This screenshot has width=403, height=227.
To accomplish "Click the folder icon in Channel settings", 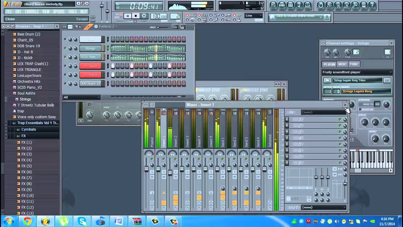I will [x=327, y=80].
